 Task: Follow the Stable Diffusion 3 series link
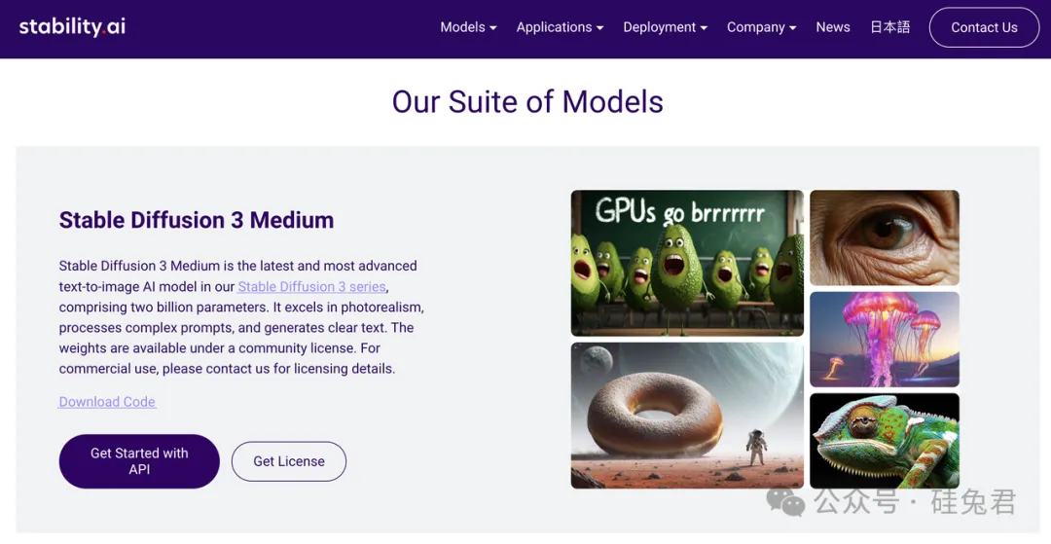click(312, 286)
